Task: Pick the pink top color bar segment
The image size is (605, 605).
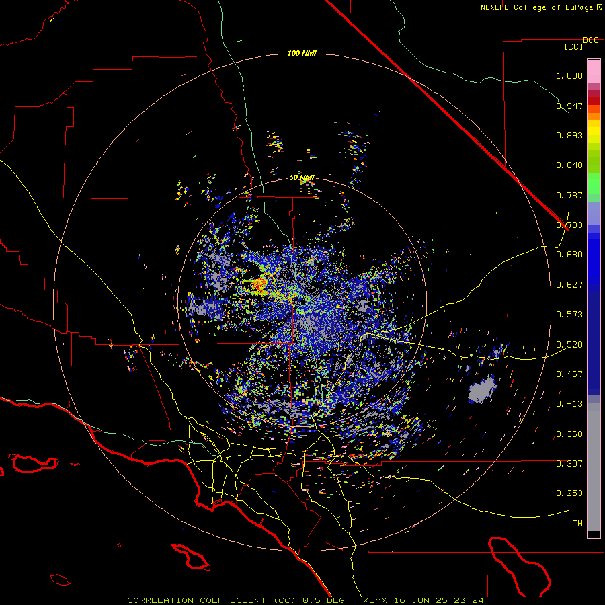Action: coord(594,71)
